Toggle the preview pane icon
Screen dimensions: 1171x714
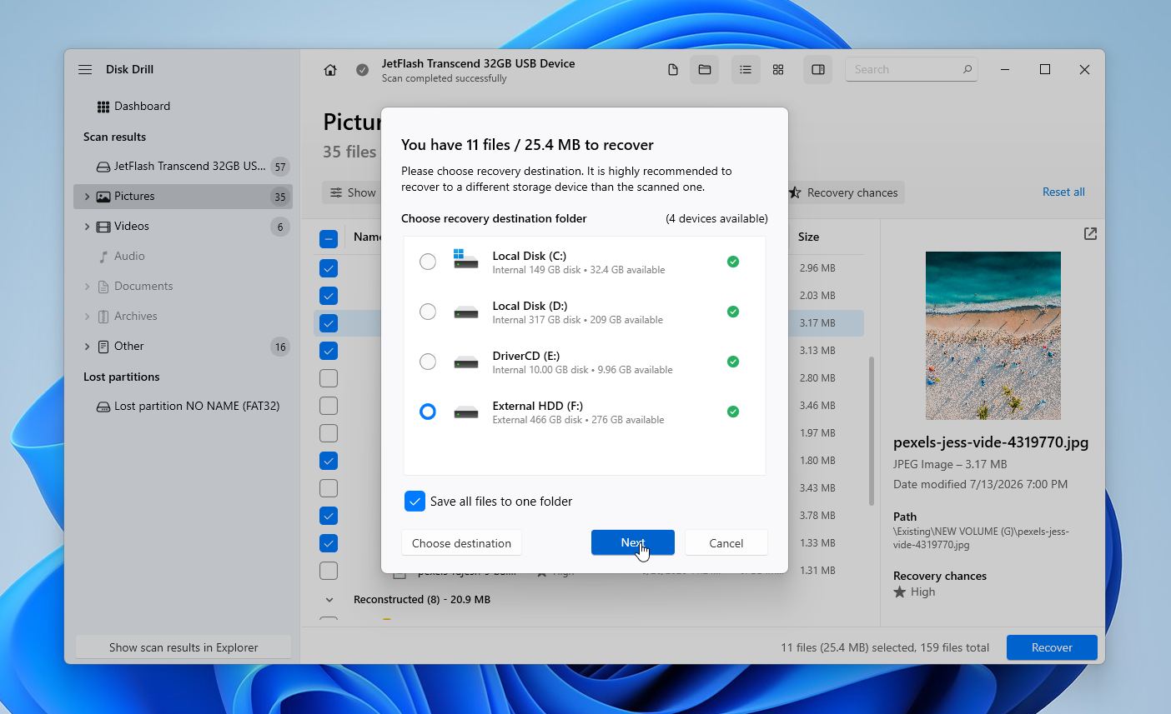click(818, 70)
